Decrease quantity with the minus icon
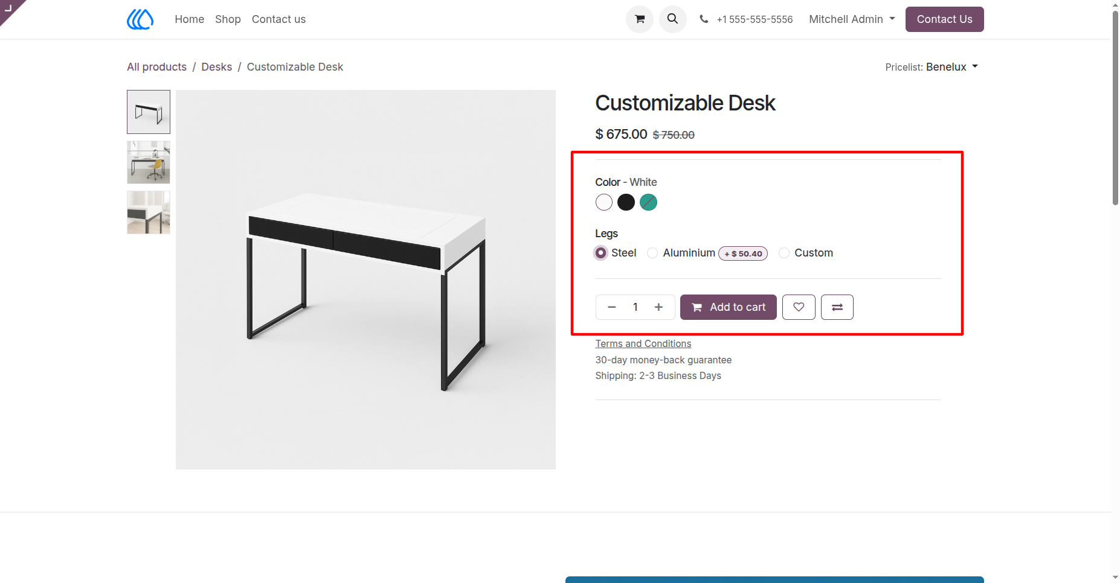The image size is (1120, 583). [x=612, y=307]
